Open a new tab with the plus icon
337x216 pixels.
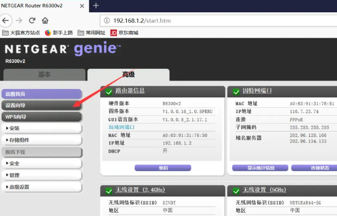pyautogui.click(x=96, y=6)
